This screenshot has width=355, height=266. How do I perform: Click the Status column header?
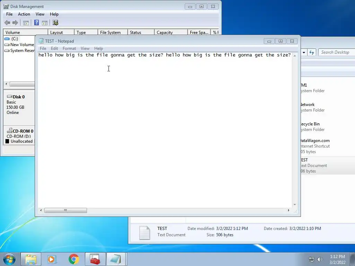click(x=141, y=32)
